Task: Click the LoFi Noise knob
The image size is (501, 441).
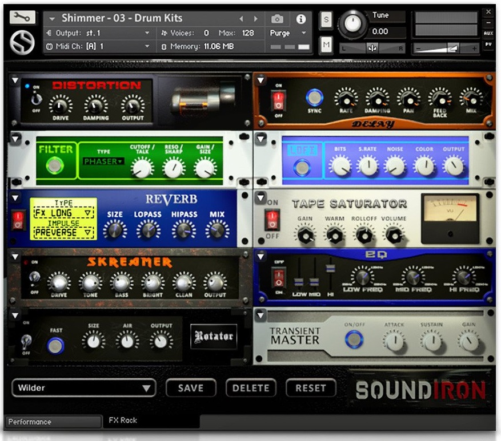Action: pos(395,166)
